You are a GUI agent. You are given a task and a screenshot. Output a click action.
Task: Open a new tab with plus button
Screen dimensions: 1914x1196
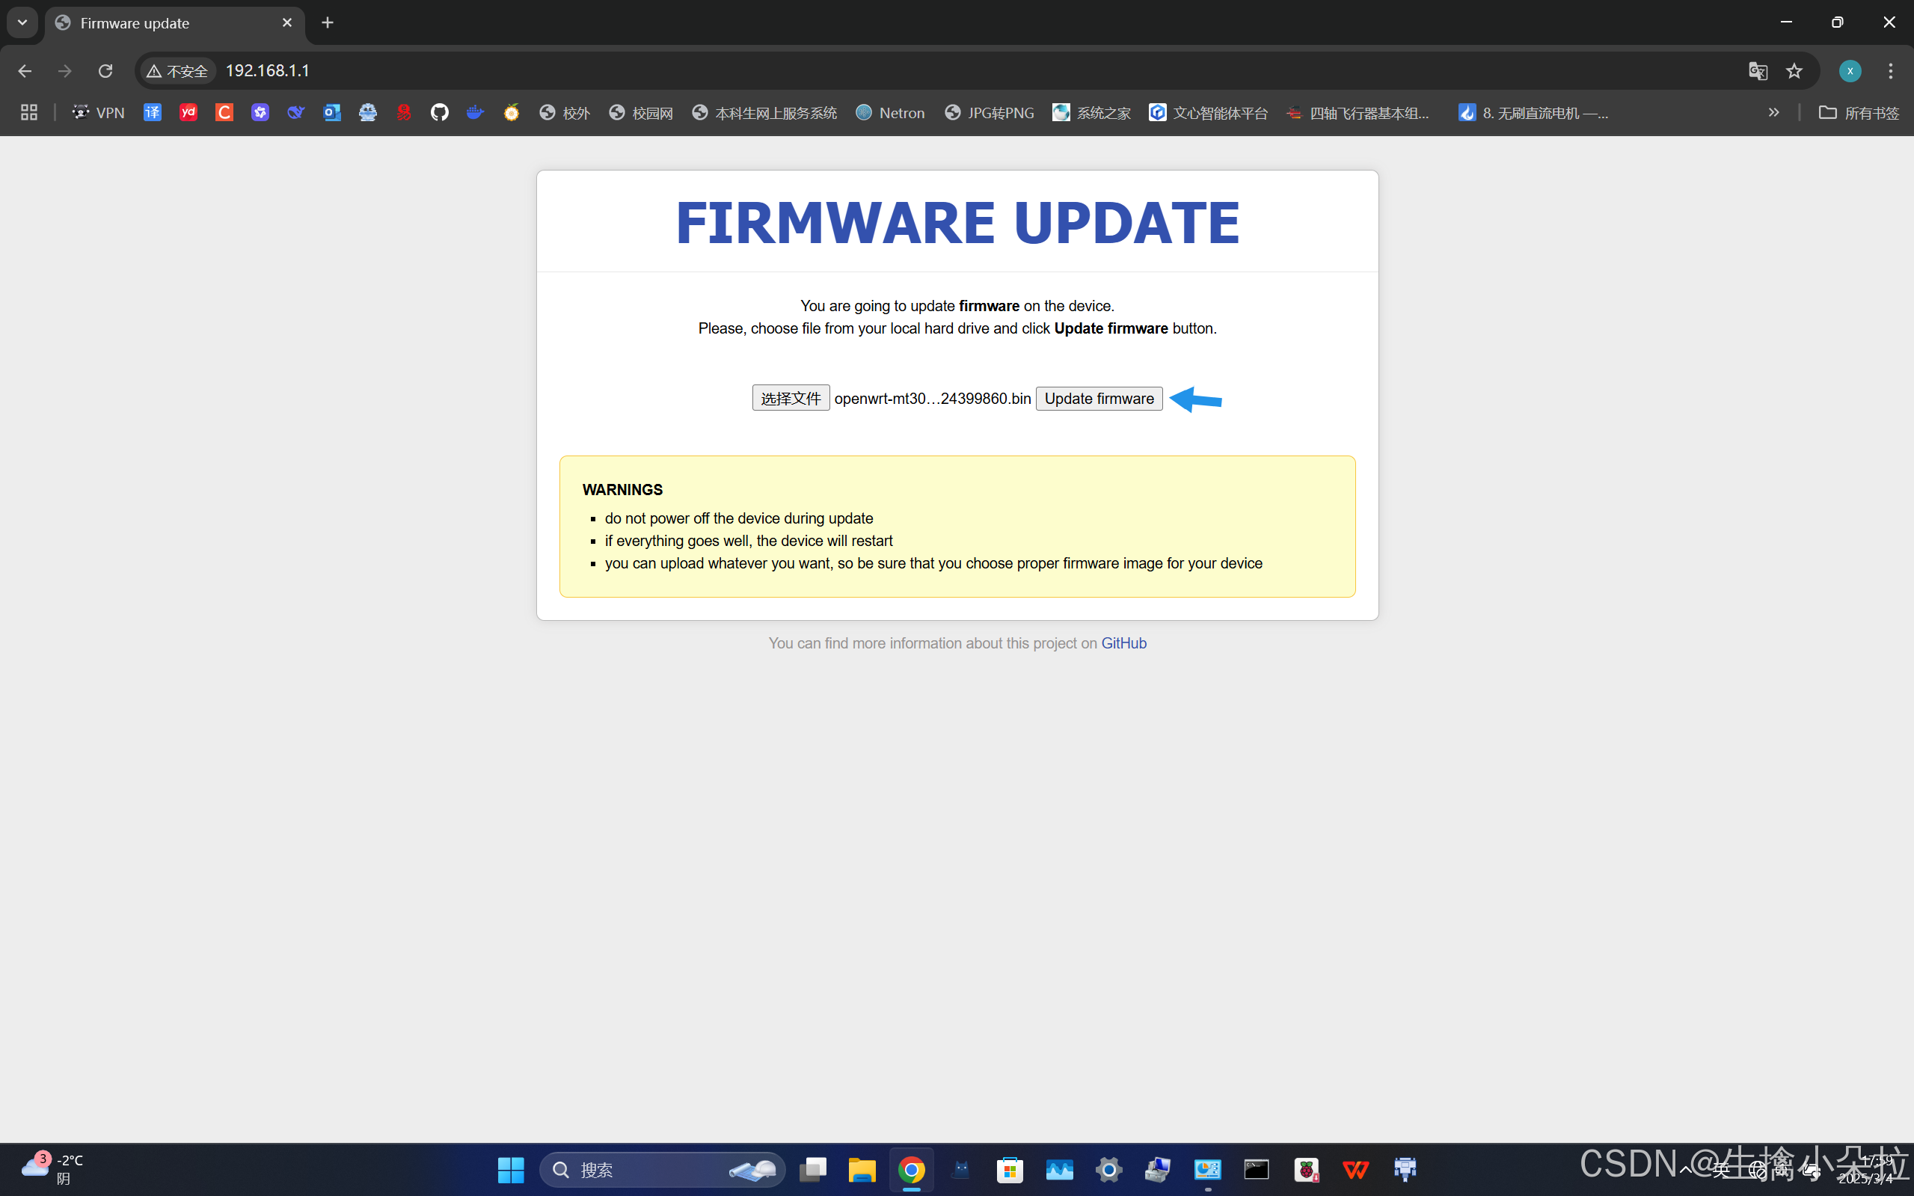point(328,23)
